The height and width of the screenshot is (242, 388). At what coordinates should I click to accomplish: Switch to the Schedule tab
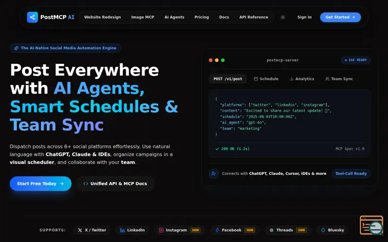tap(266, 79)
